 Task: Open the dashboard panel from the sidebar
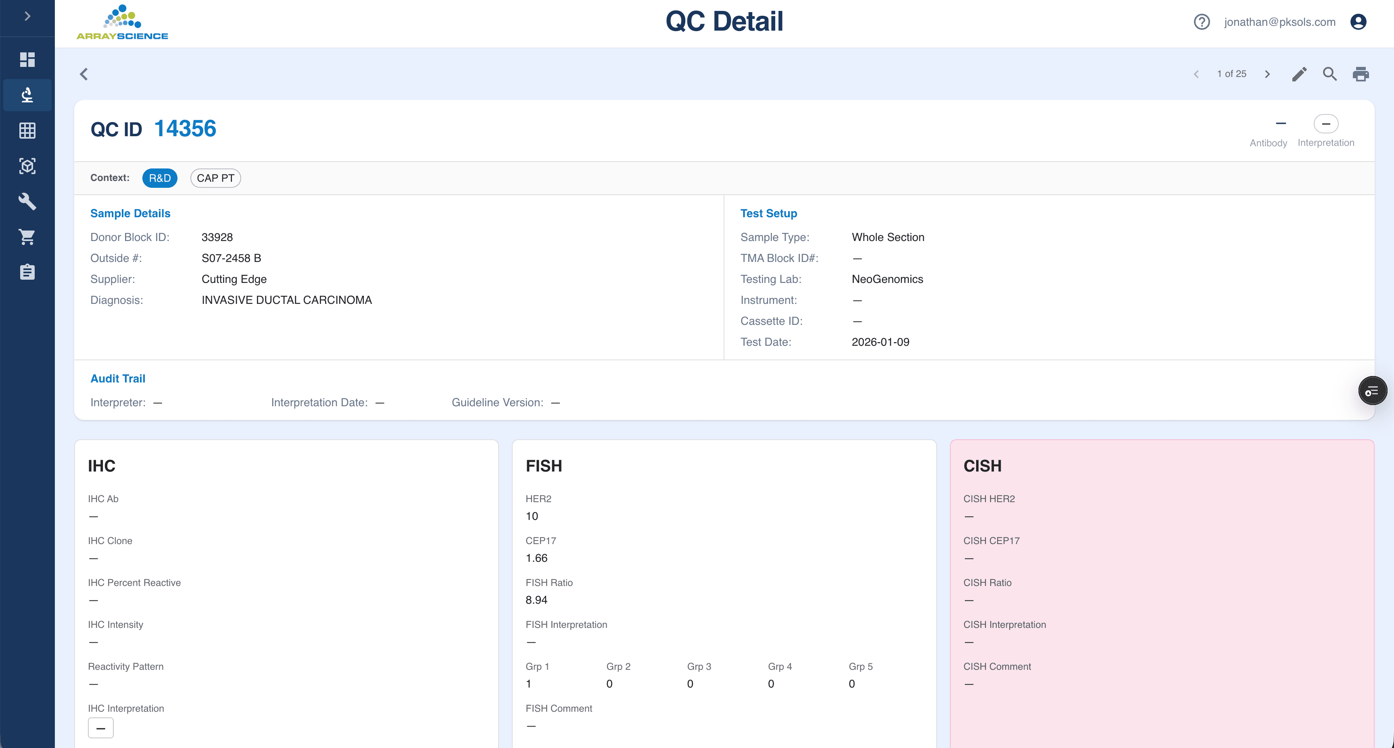(27, 60)
